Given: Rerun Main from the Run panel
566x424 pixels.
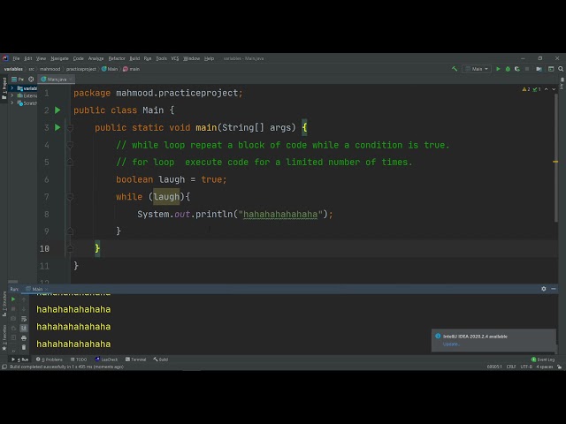Looking at the screenshot, I should click(x=13, y=299).
